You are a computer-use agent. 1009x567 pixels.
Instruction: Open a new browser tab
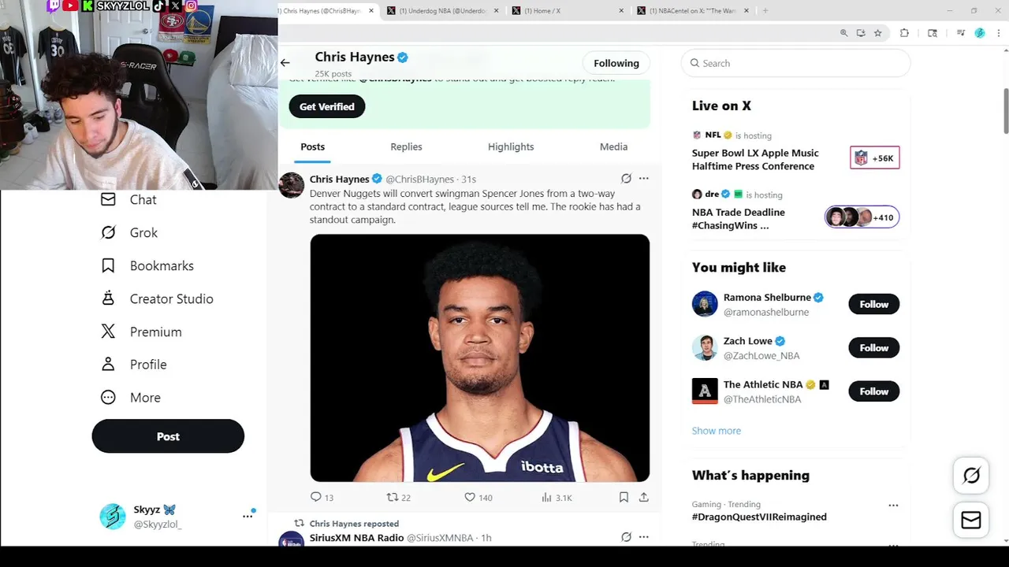coord(765,11)
